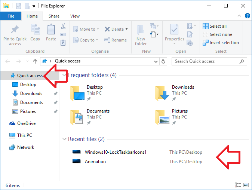The image size is (252, 190).
Task: Switch to the Share ribbon tab
Action: tap(54, 16)
